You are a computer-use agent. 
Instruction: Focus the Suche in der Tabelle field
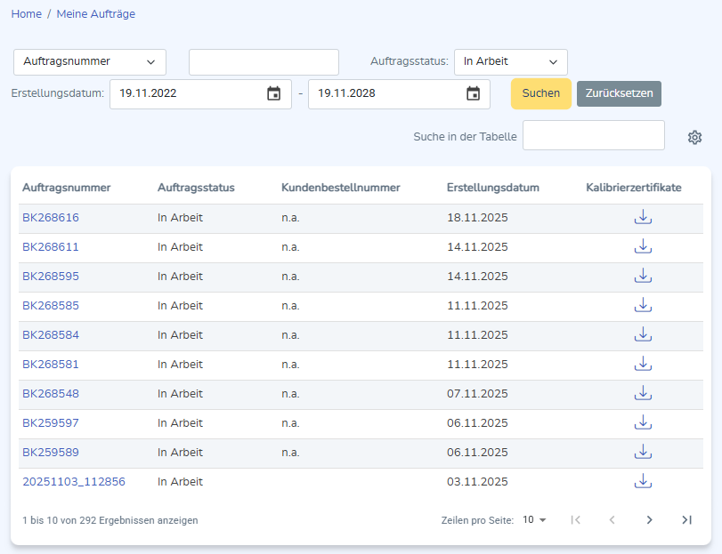pyautogui.click(x=593, y=136)
